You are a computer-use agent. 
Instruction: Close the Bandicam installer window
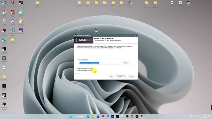pos(135,35)
